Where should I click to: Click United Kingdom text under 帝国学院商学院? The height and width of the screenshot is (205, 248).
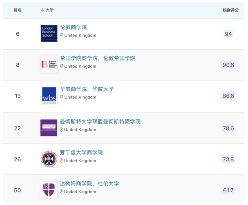[80, 66]
